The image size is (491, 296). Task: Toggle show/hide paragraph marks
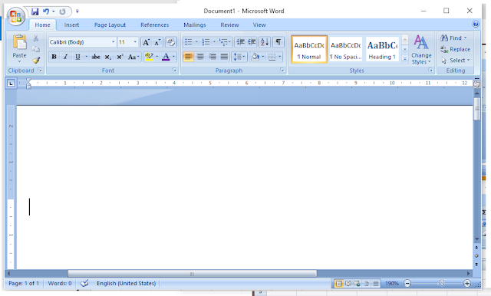(x=278, y=42)
